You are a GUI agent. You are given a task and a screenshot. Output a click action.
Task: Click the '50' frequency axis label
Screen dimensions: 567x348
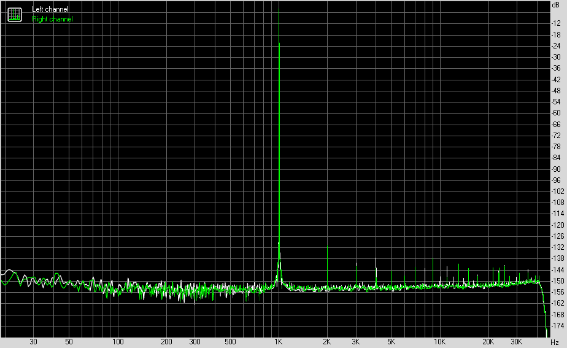(69, 342)
